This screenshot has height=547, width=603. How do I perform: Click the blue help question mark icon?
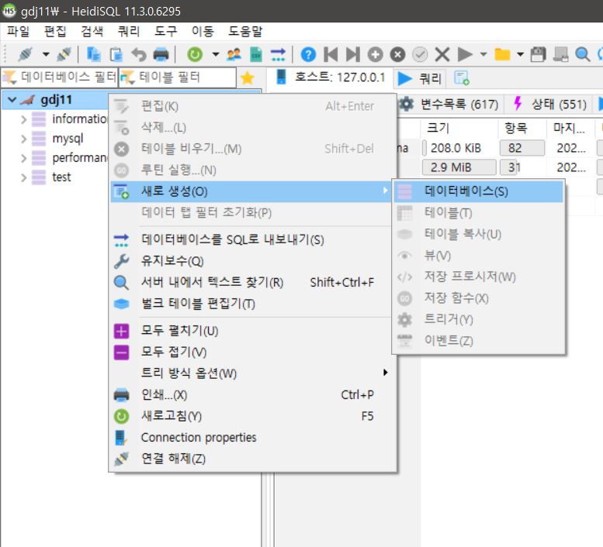tap(308, 54)
